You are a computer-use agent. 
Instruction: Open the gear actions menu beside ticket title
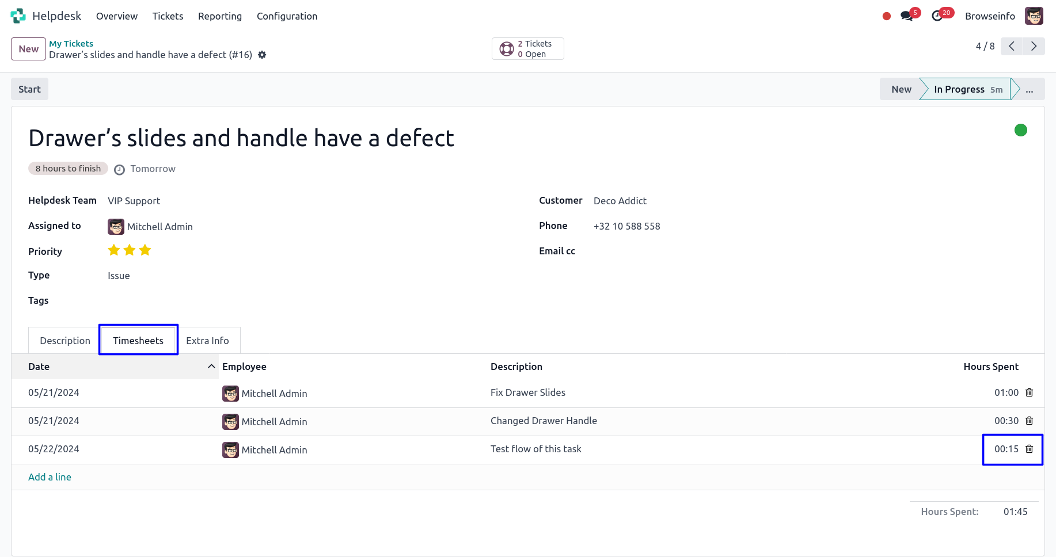coord(262,55)
